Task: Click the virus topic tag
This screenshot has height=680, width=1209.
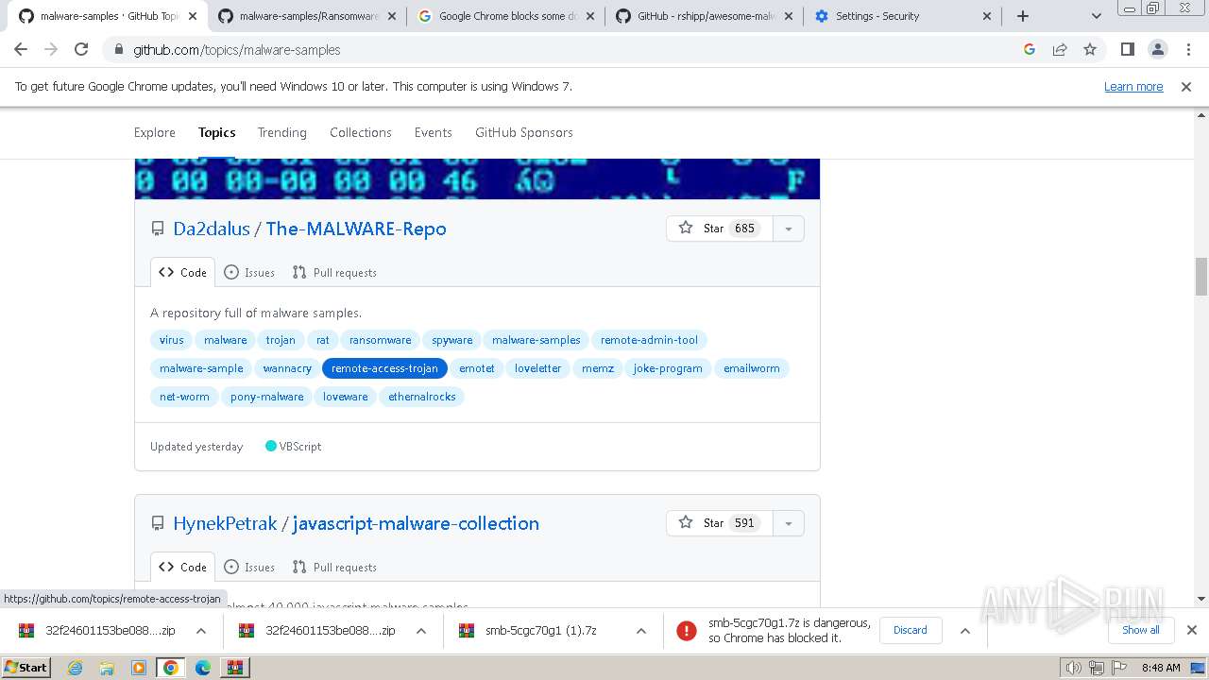Action: coord(172,340)
